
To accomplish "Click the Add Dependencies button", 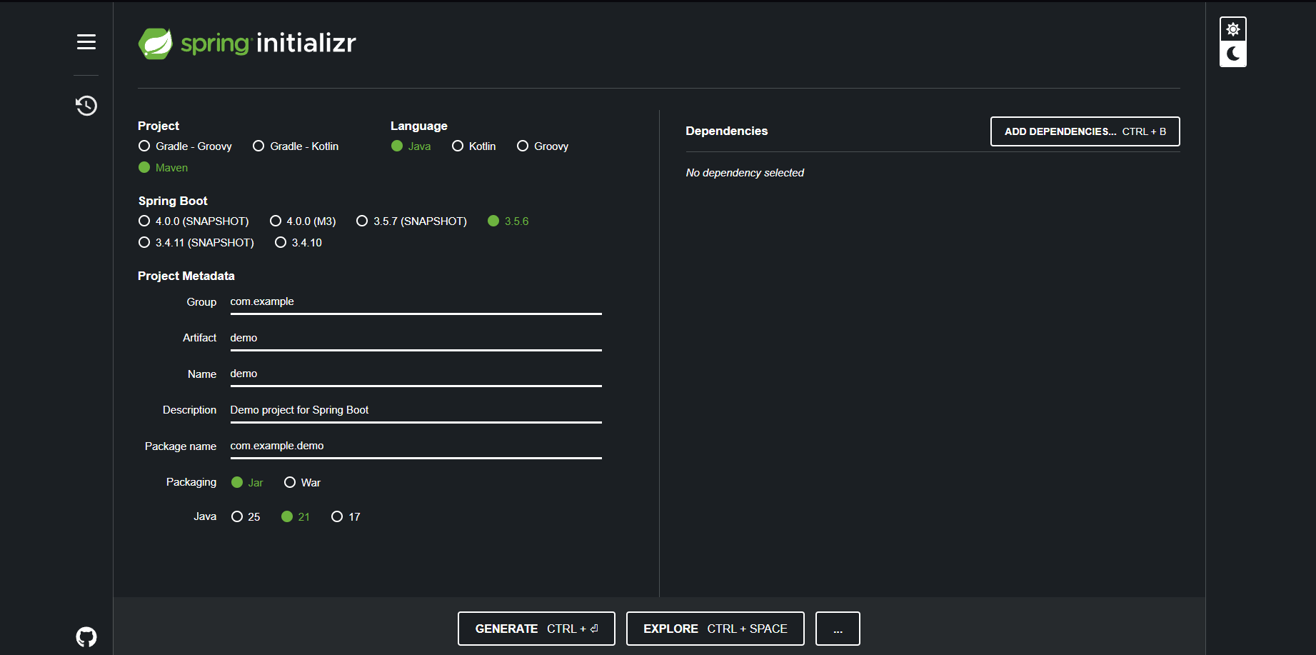I will click(x=1085, y=131).
